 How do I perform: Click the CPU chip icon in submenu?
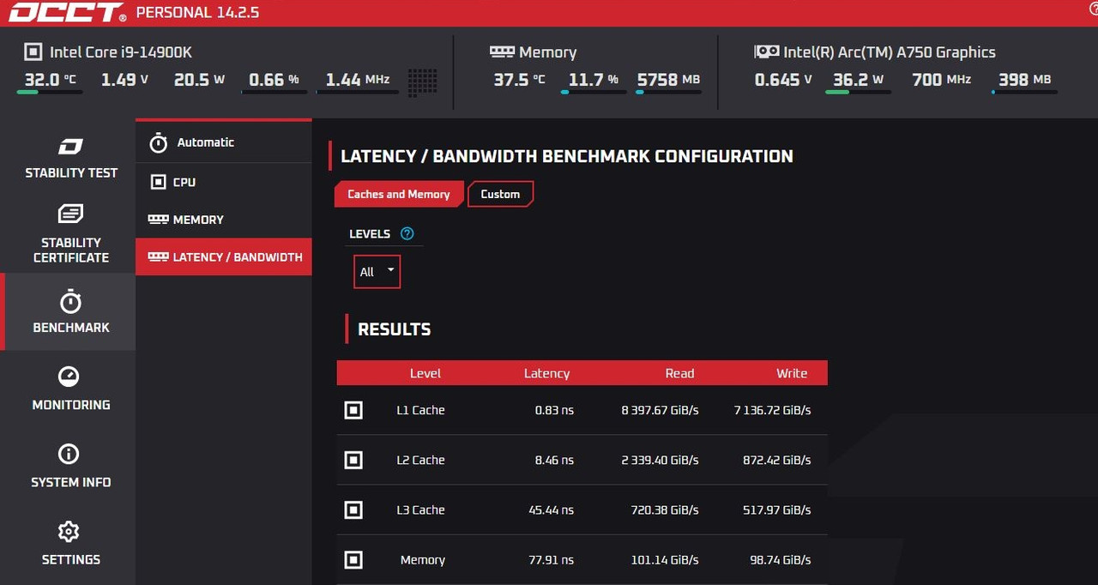click(x=158, y=182)
